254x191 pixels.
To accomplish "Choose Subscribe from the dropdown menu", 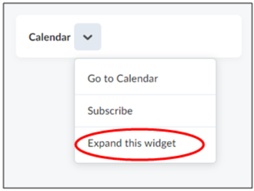I will pos(145,111).
